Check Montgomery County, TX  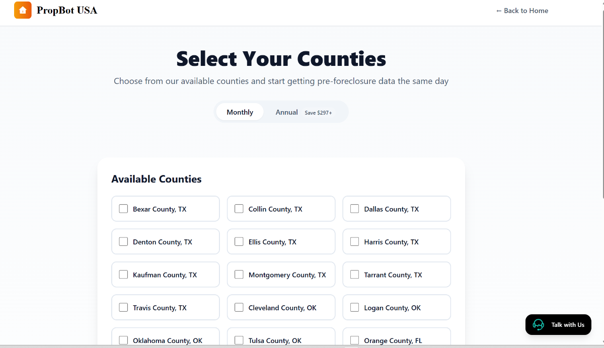coord(239,274)
